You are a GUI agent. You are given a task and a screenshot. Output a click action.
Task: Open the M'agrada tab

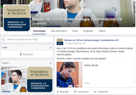point(88,31)
